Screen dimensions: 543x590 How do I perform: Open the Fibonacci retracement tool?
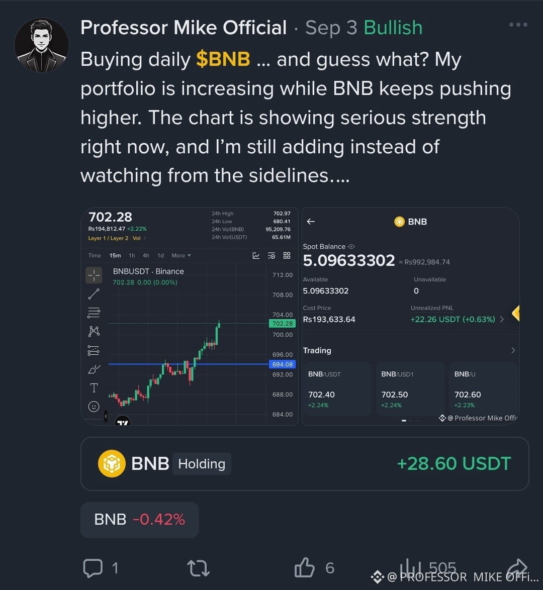tap(94, 312)
